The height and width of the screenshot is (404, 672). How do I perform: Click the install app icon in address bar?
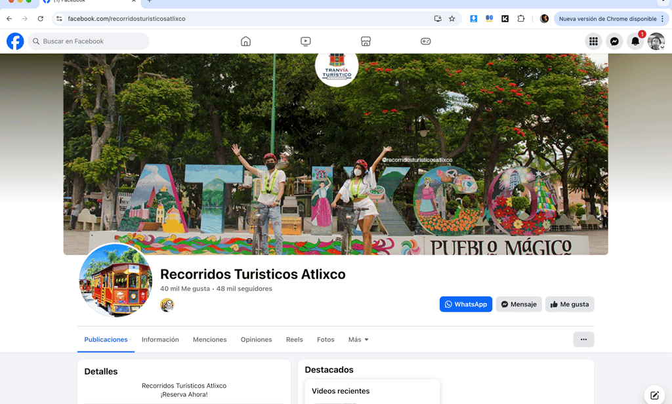pos(438,18)
